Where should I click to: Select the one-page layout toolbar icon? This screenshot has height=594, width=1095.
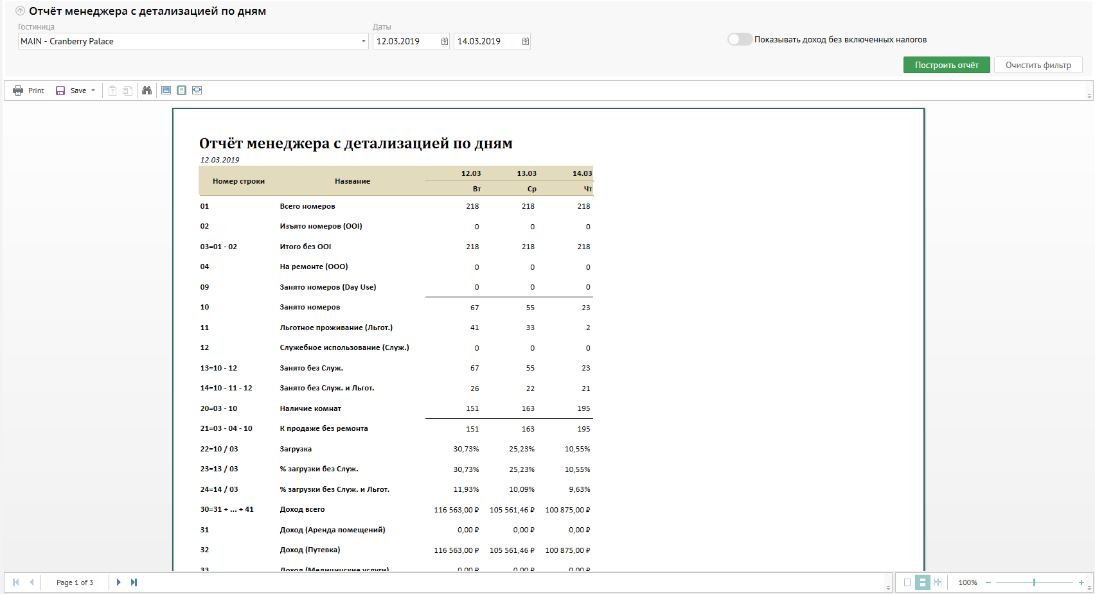pyautogui.click(x=182, y=91)
